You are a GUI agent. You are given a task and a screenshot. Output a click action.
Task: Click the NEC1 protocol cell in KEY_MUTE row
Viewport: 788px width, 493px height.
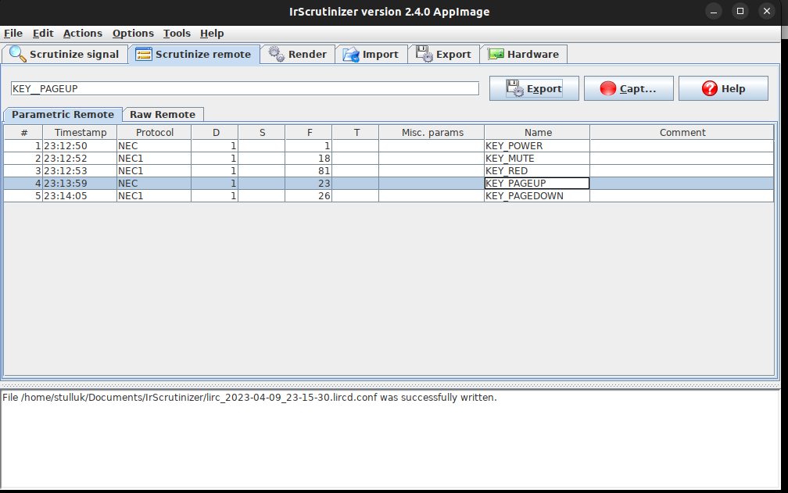coord(154,158)
